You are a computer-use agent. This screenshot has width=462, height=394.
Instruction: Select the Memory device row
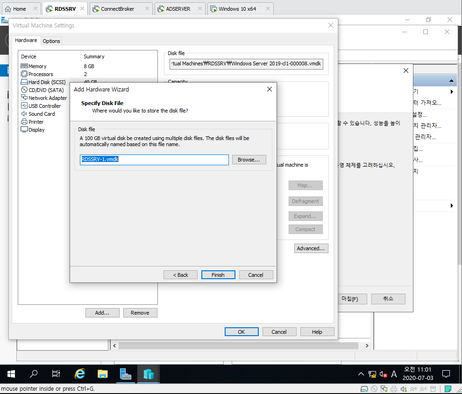[x=88, y=66]
